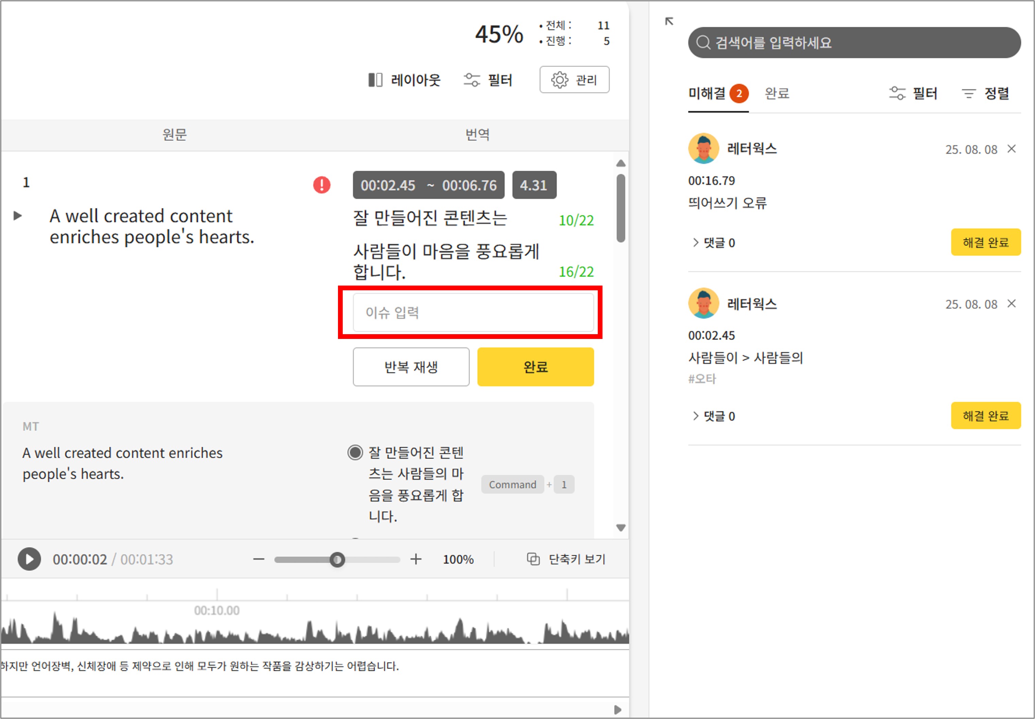The image size is (1035, 719).
Task: Click the zoom slider handle
Action: pos(337,560)
